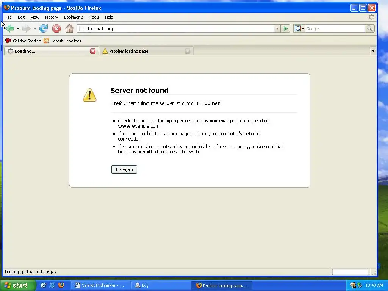Open the File menu
Screen dimensions: 388x291
(9, 17)
